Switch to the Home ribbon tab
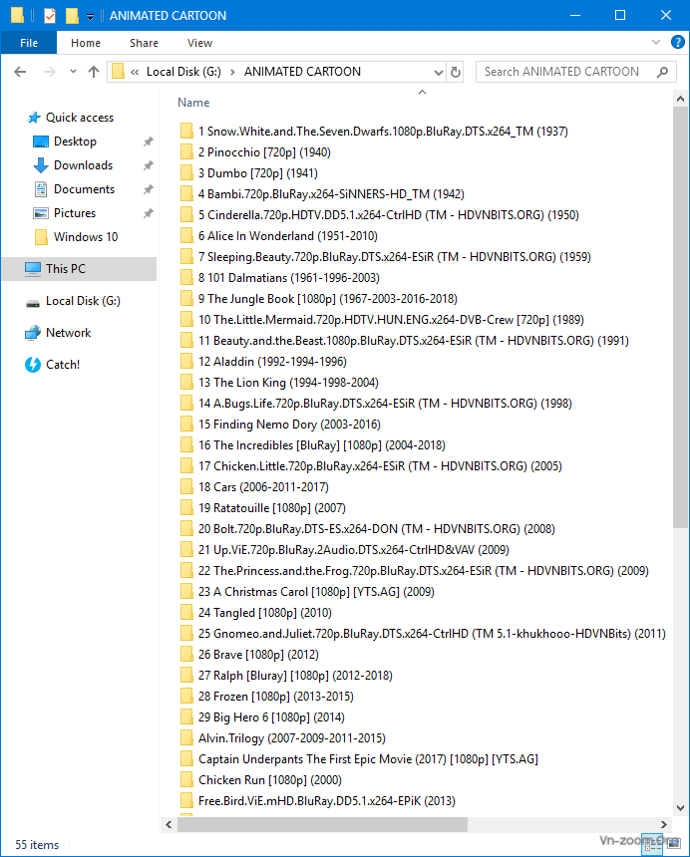 pyautogui.click(x=86, y=43)
